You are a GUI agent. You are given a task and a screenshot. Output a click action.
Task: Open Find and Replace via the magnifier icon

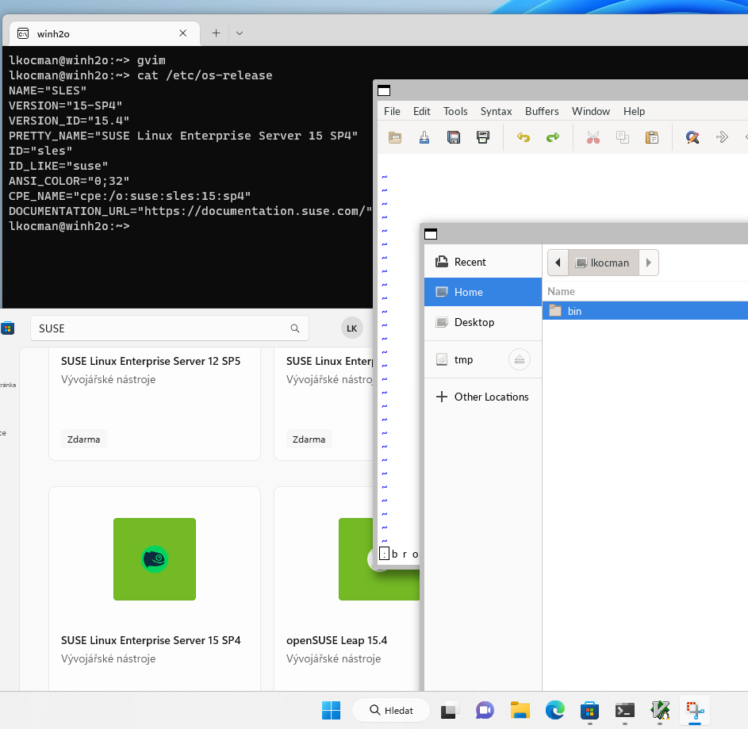pos(692,136)
